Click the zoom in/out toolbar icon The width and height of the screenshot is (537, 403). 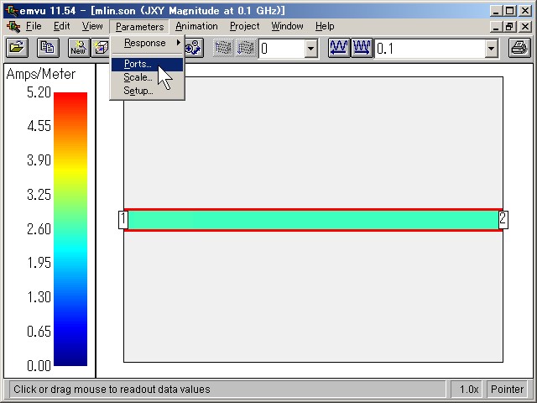[194, 48]
